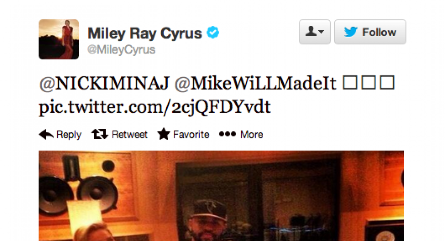445x241 pixels.
Task: Click the three-dot more icon
Action: 227,134
